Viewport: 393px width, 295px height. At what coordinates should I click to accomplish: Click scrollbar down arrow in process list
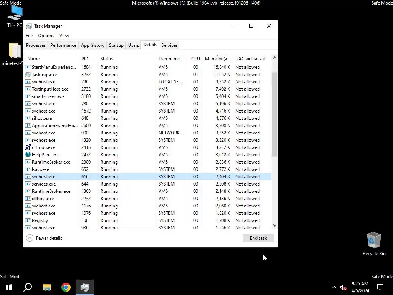274,225
